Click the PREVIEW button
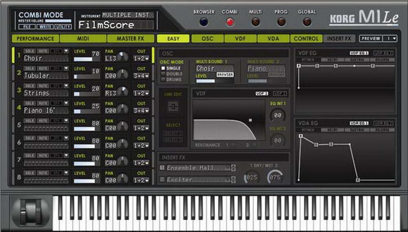The width and height of the screenshot is (408, 232). pyautogui.click(x=371, y=39)
